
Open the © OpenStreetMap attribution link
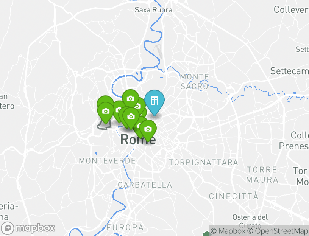coord(277,231)
